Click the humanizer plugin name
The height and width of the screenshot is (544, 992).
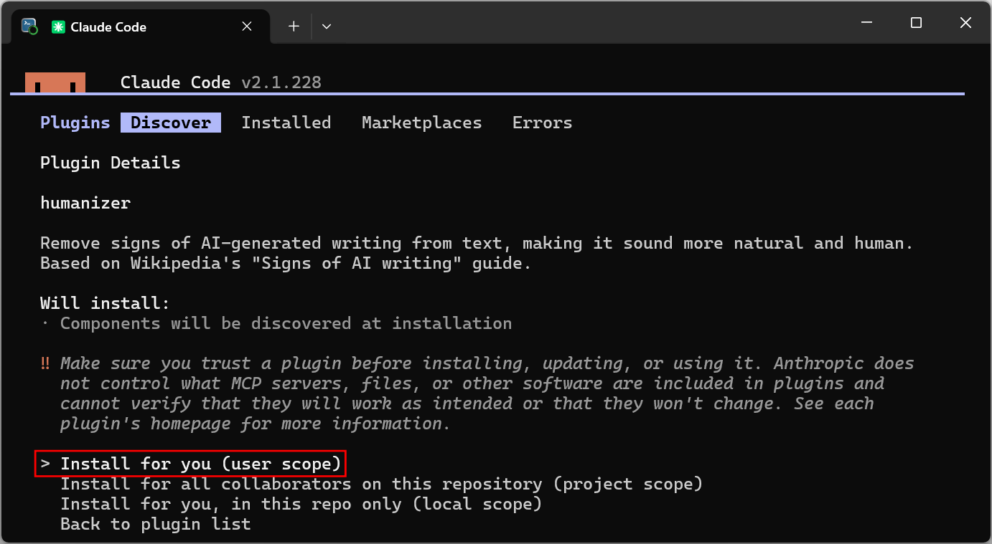(85, 203)
